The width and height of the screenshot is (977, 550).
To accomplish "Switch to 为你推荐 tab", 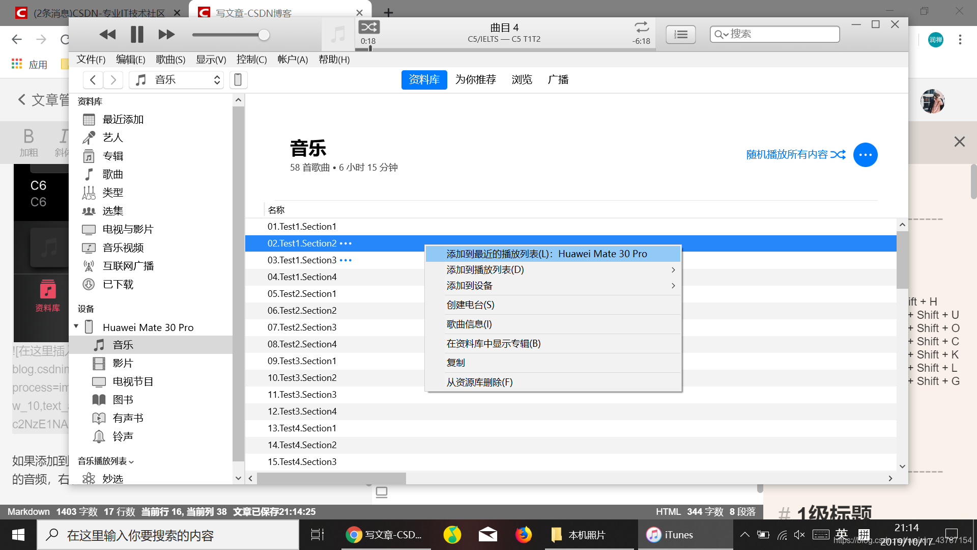I will [475, 80].
